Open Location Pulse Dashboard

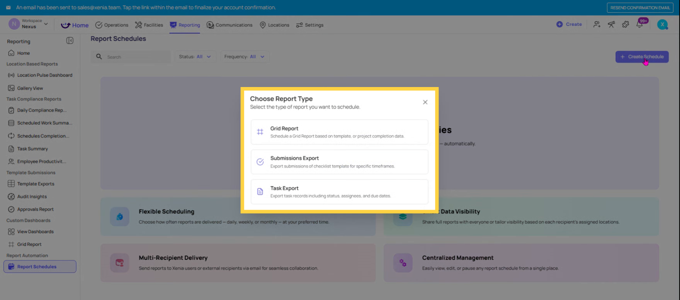tap(40, 75)
